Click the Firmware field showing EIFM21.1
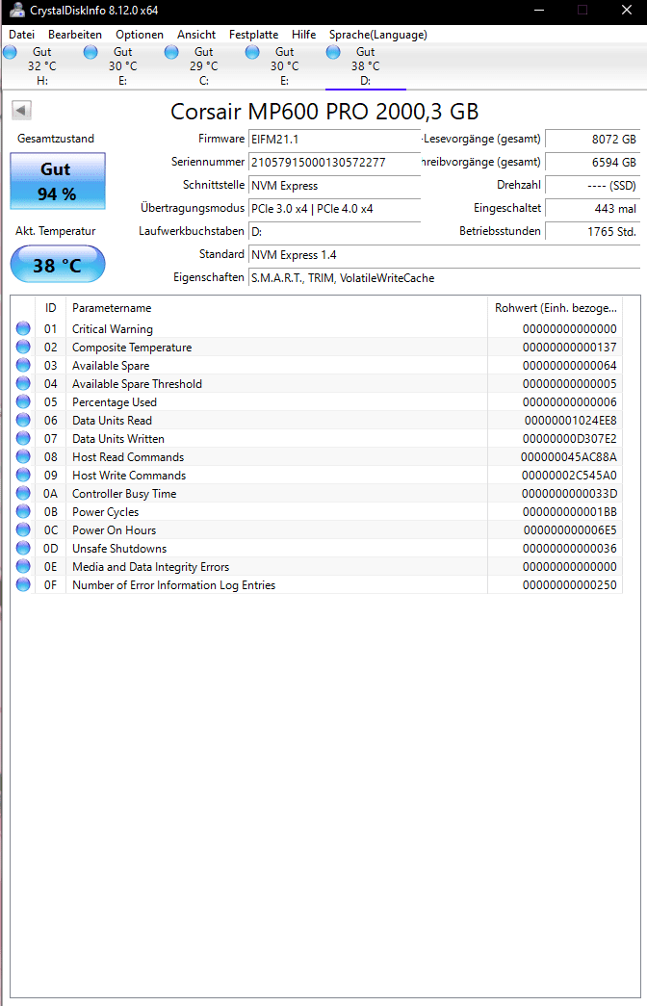The image size is (647, 1006). click(x=334, y=140)
